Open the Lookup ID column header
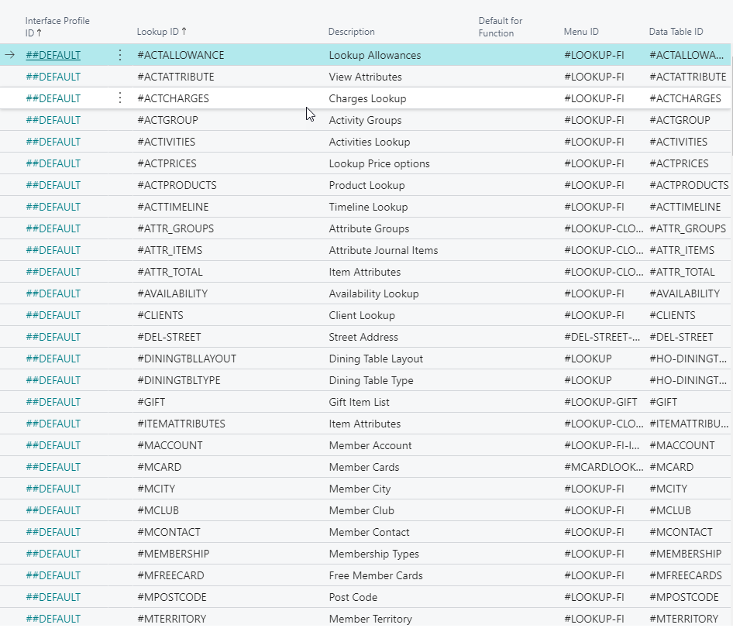This screenshot has width=733, height=628. coord(161,32)
